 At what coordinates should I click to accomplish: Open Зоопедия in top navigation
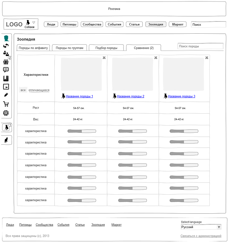pos(156,24)
